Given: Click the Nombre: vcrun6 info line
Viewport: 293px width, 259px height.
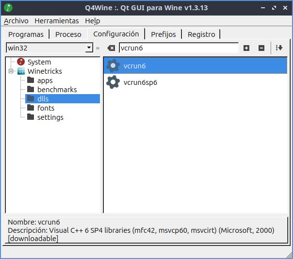Looking at the screenshot, I should pos(34,222).
